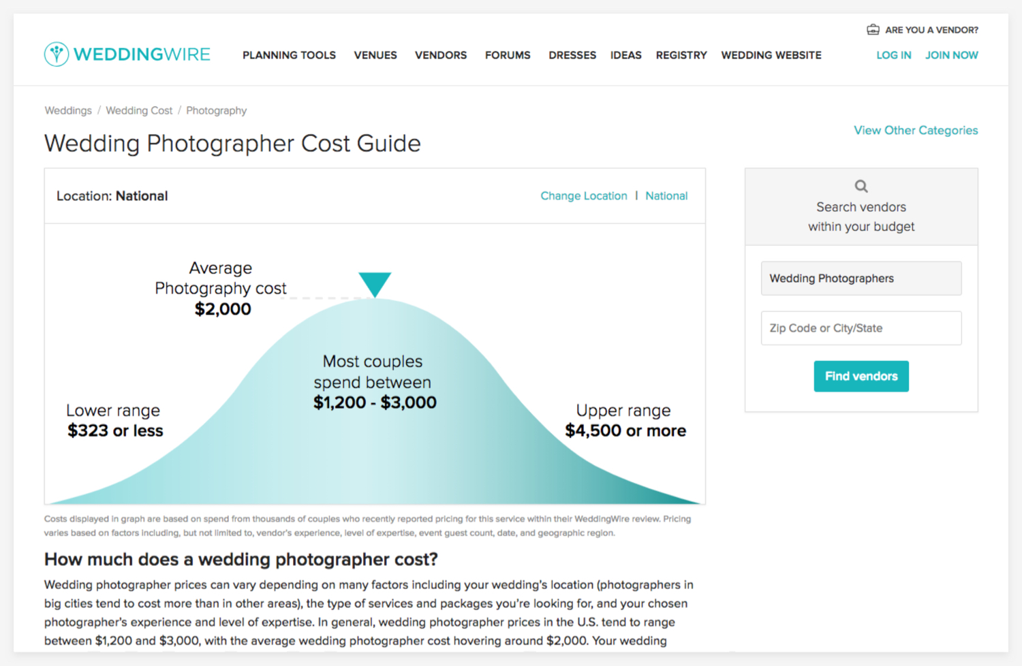Viewport: 1022px width, 666px height.
Task: Click the Join Now link
Action: click(x=952, y=55)
